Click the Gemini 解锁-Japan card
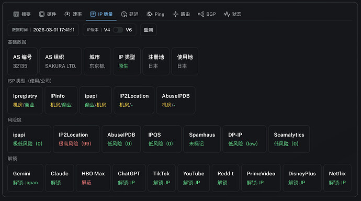The height and width of the screenshot is (201, 361). tap(25, 178)
